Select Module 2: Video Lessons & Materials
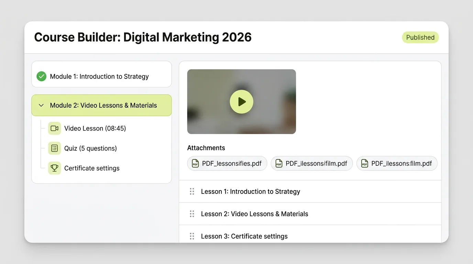This screenshot has height=264, width=473. coord(101,105)
